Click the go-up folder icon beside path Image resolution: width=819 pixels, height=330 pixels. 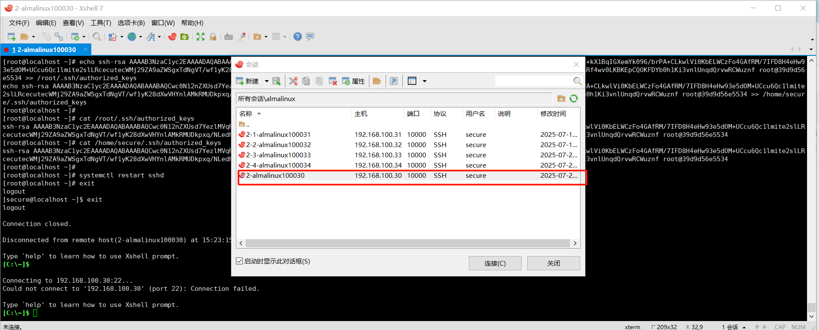561,98
